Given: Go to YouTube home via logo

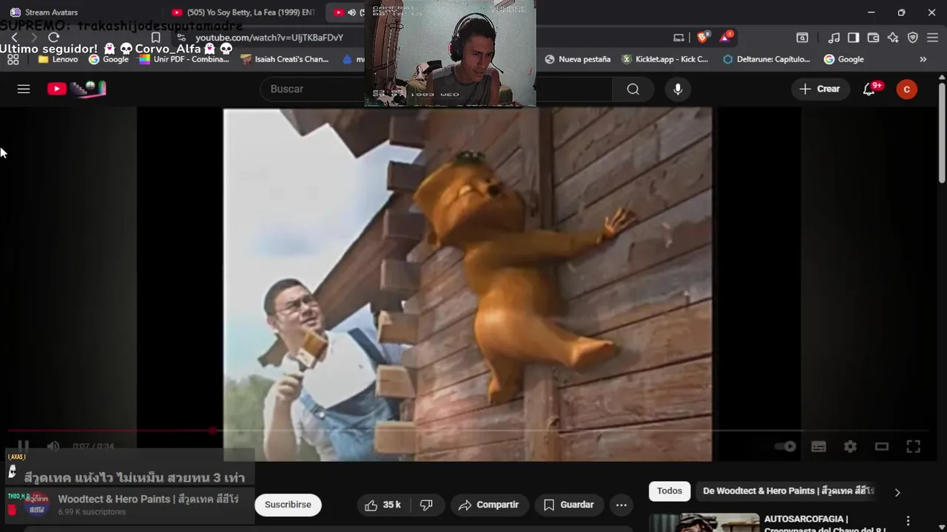Looking at the screenshot, I should pyautogui.click(x=77, y=89).
